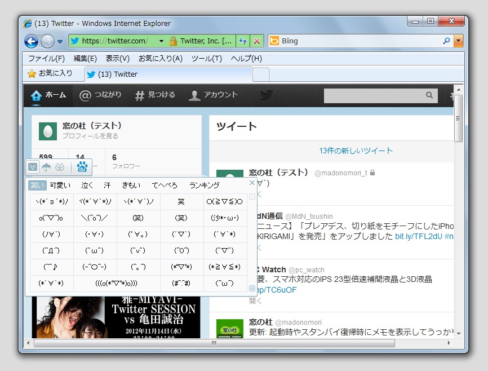Click the Compatibility View icon beside the address bar

point(243,41)
